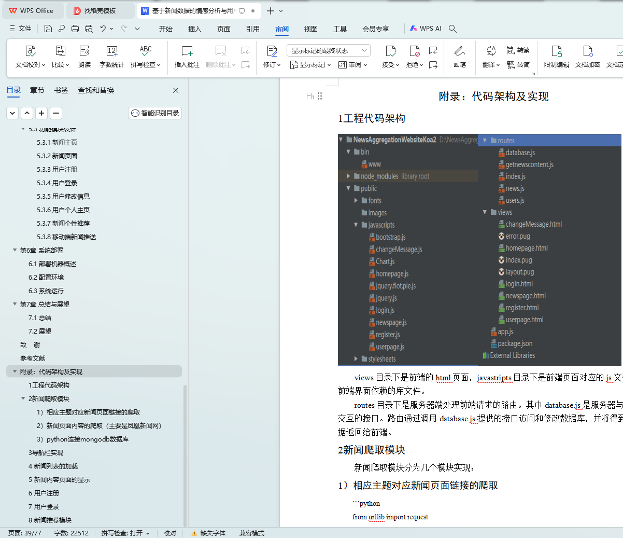Close the navigation side panel

point(176,90)
